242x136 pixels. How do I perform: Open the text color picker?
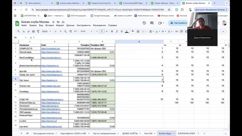(127, 31)
